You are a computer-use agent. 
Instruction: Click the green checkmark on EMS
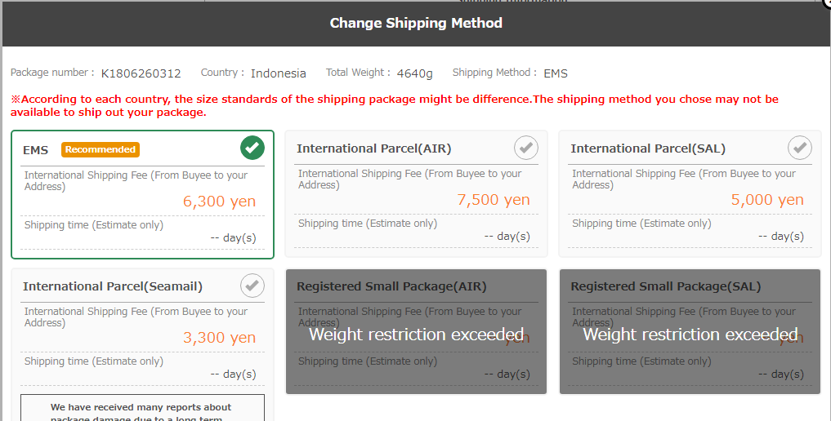[x=252, y=148]
